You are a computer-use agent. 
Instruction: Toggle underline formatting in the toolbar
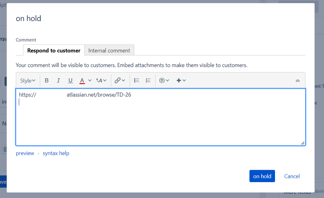point(70,80)
